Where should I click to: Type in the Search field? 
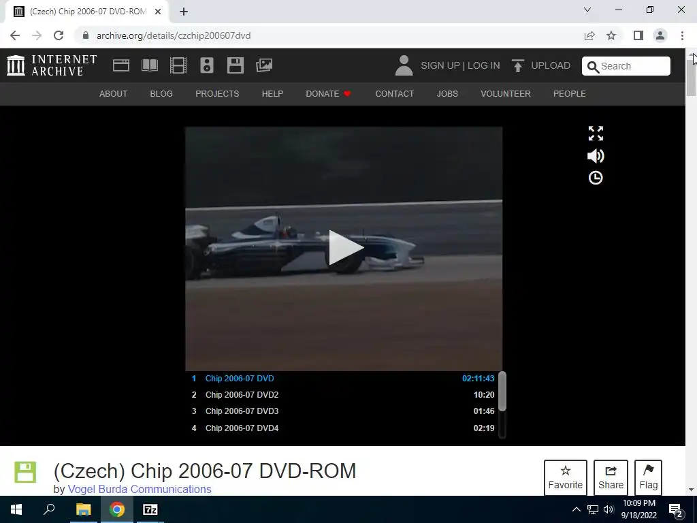tap(626, 66)
